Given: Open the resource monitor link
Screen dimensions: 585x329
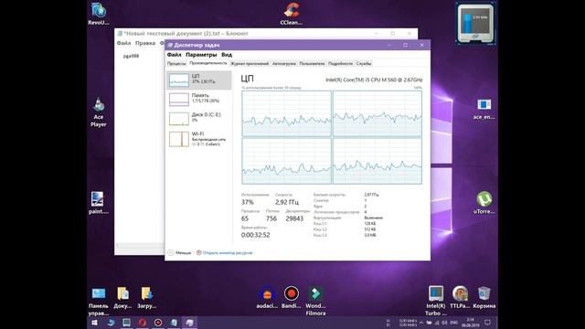Looking at the screenshot, I should (x=225, y=253).
